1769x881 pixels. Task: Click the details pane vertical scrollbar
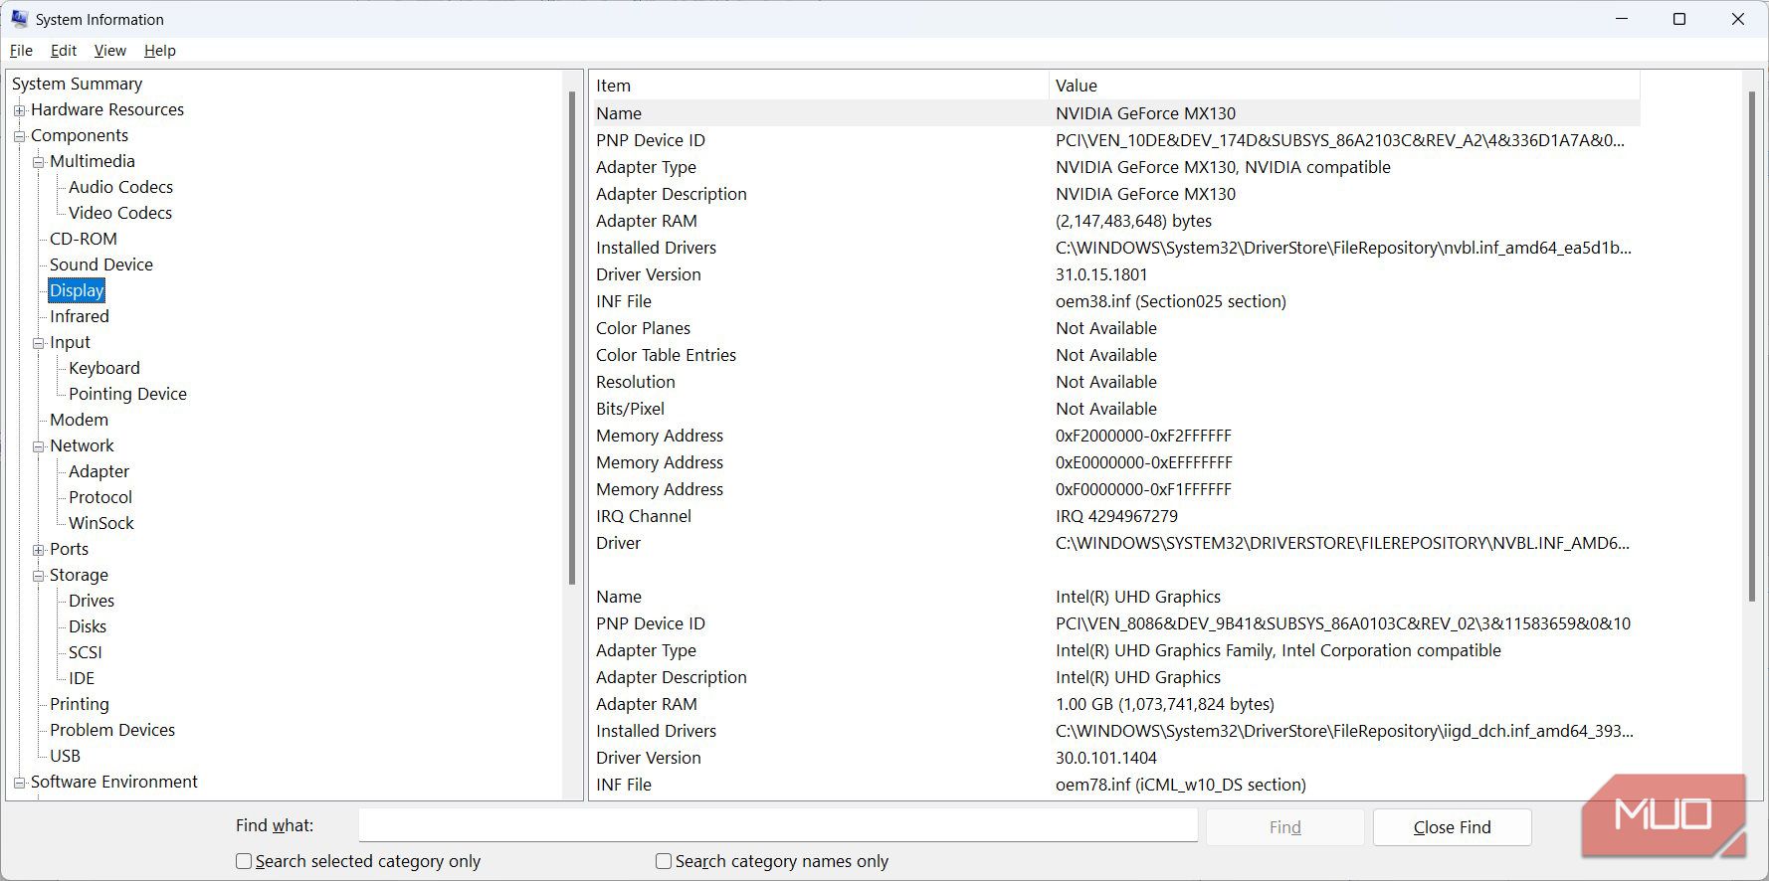[1752, 348]
